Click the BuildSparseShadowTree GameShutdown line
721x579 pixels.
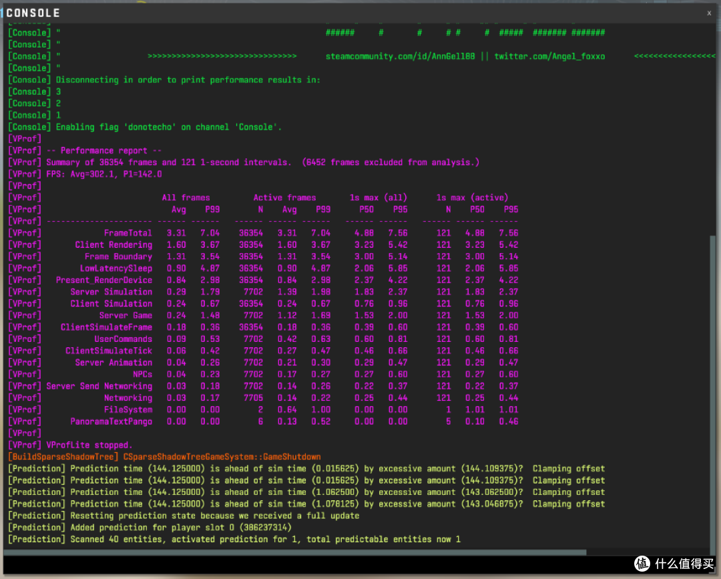[x=165, y=457]
